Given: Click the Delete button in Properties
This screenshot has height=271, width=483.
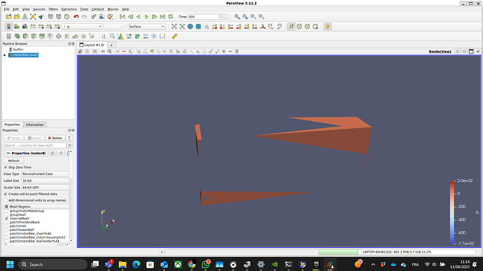Looking at the screenshot, I should click(55, 138).
